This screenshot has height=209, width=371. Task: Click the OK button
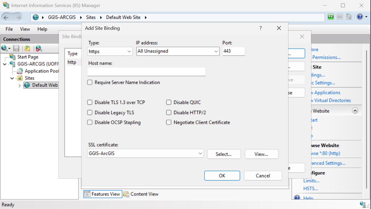[x=222, y=176]
